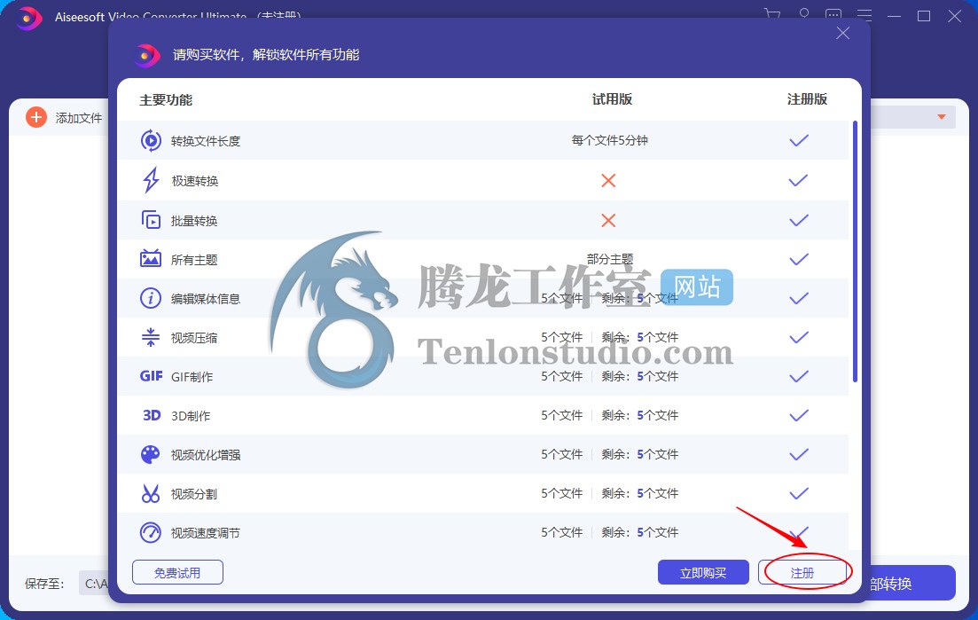The width and height of the screenshot is (978, 620).
Task: Click the checkmark in 视频分割 row
Action: 799,493
